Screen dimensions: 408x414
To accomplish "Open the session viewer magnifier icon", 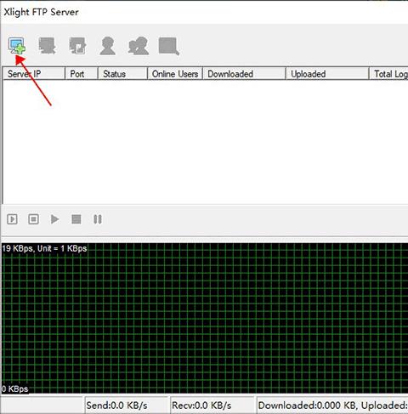I will 169,46.
